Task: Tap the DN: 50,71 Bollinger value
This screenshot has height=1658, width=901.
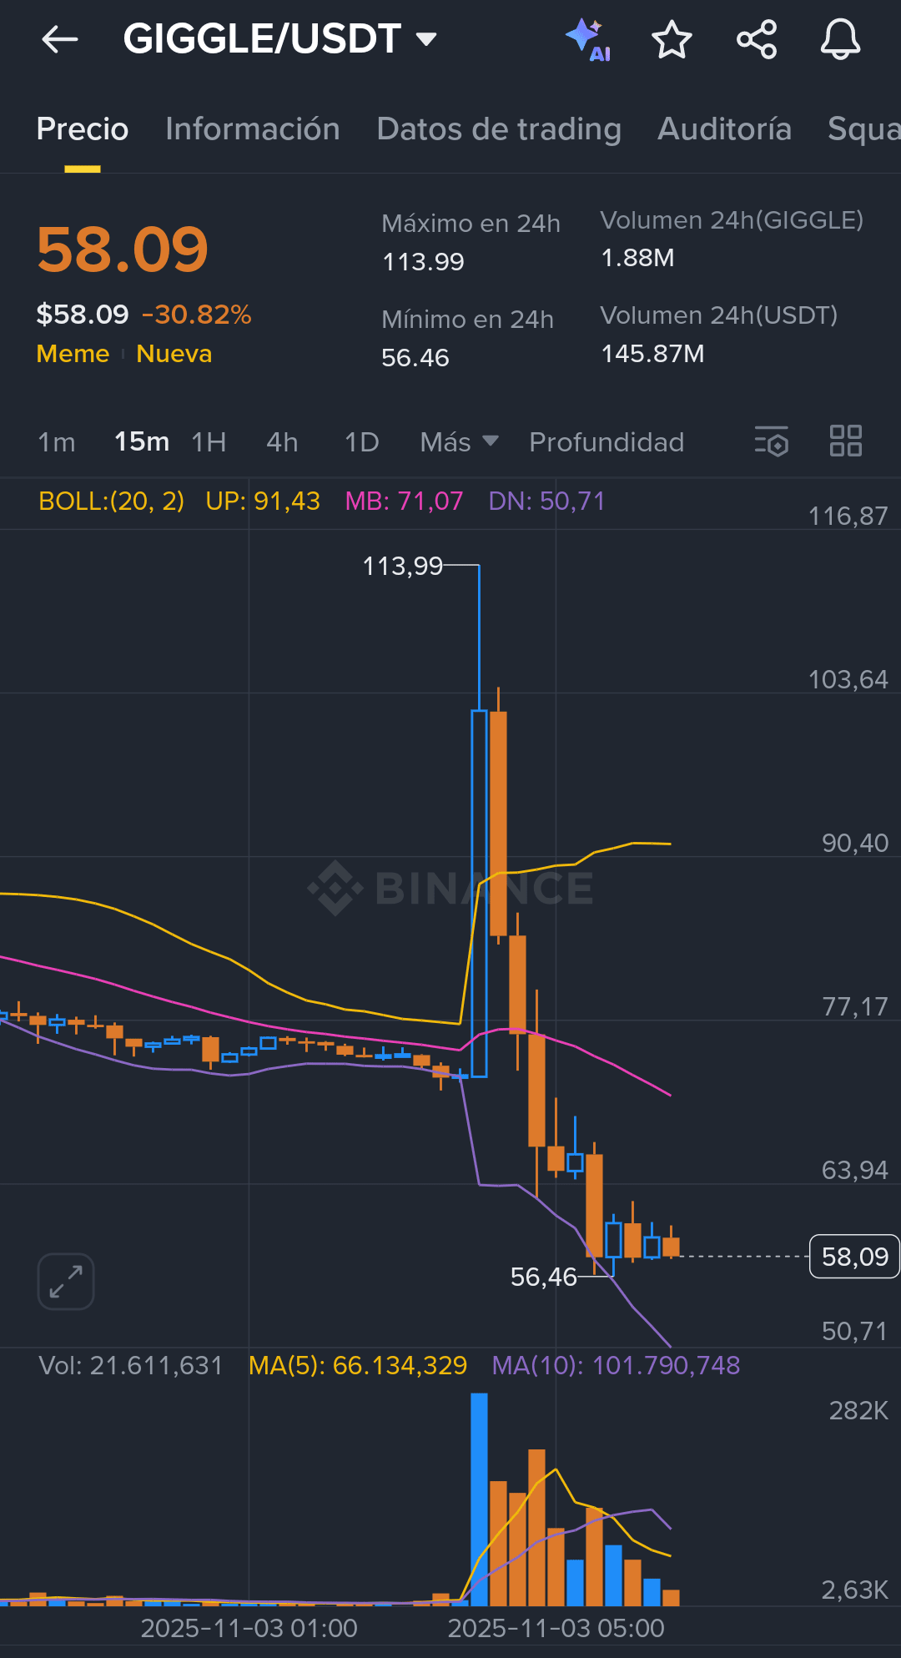Action: [546, 501]
